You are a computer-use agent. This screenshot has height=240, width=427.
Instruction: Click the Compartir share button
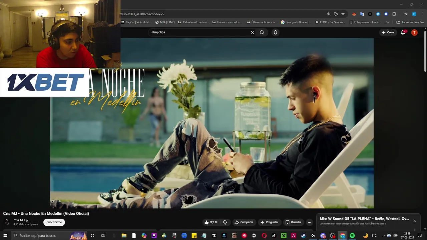click(244, 222)
